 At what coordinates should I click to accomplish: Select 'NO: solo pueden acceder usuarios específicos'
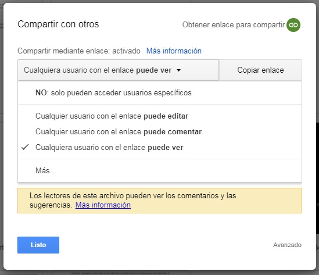click(x=160, y=93)
